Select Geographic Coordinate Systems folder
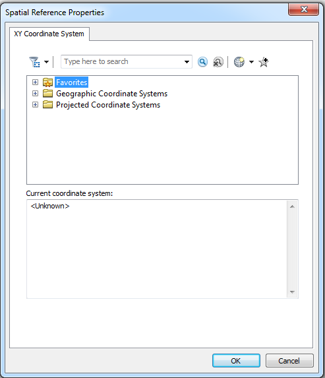Viewport: 325px width, 378px height. point(112,94)
